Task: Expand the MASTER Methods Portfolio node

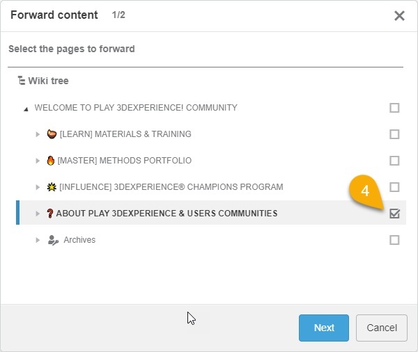Action: click(38, 161)
